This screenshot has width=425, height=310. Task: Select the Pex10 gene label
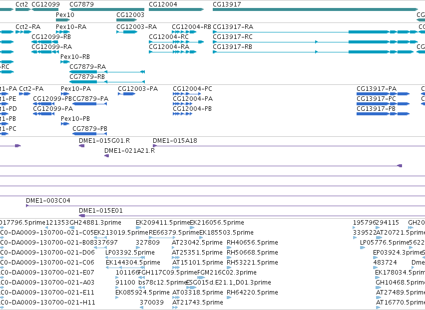pos(65,14)
